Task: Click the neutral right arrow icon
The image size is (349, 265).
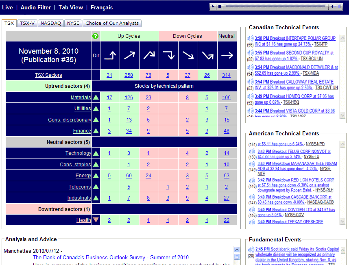Action: [227, 55]
